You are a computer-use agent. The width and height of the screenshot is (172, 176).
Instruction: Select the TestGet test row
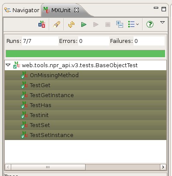(86, 85)
